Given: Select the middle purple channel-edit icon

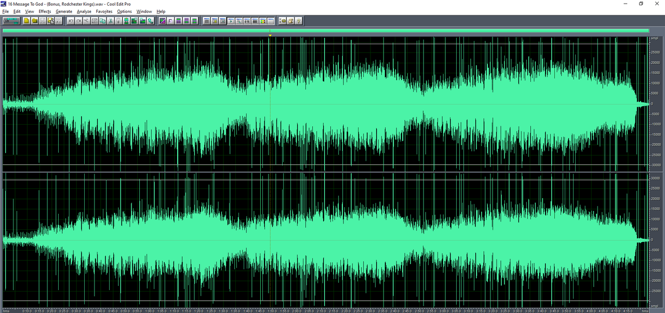Looking at the screenshot, I should tap(187, 21).
